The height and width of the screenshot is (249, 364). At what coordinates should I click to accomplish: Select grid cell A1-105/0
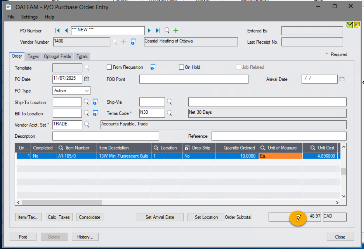76,156
